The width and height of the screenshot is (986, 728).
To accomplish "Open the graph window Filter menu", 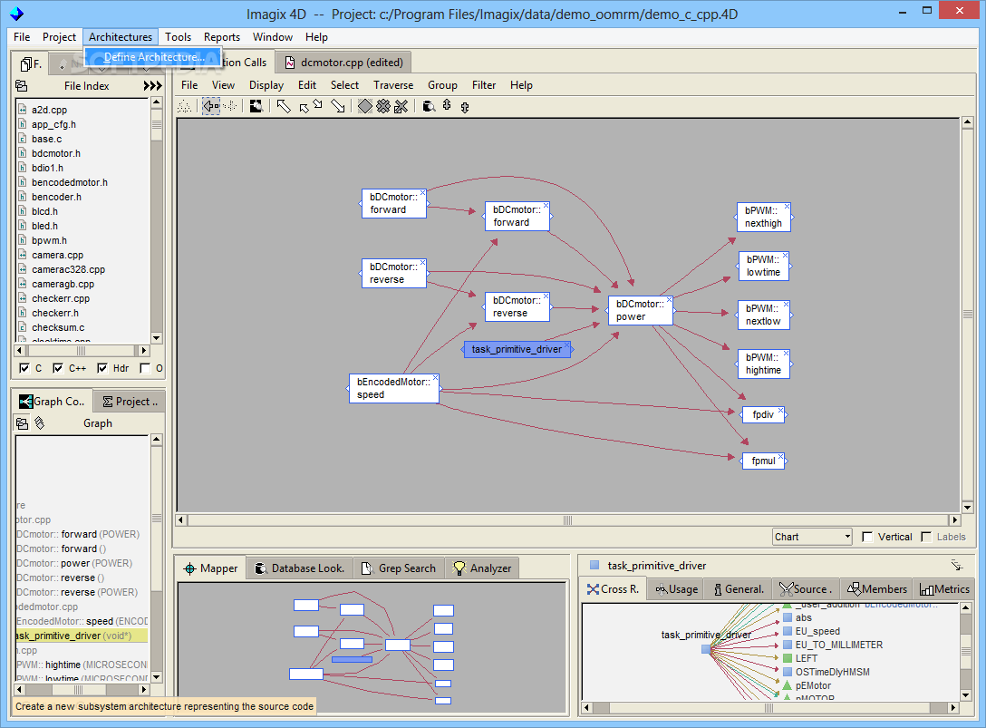I will (484, 85).
